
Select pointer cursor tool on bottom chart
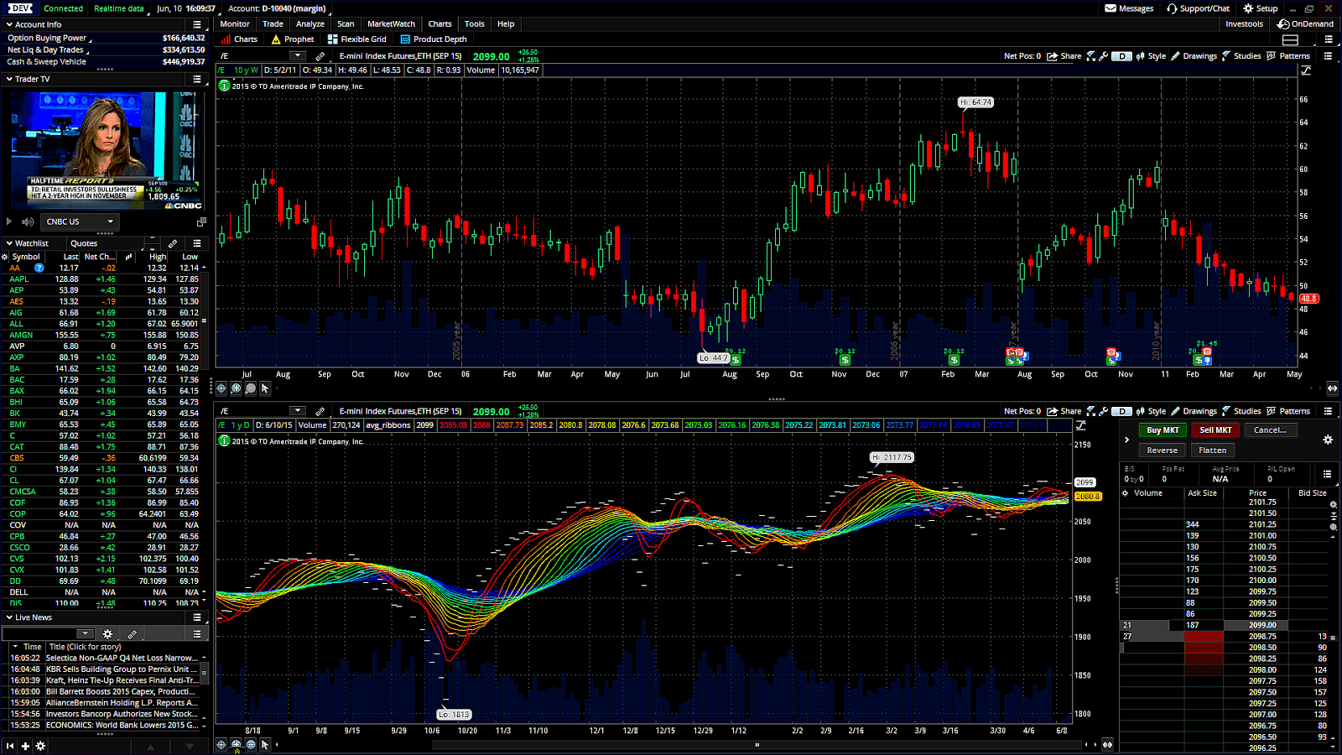265,744
